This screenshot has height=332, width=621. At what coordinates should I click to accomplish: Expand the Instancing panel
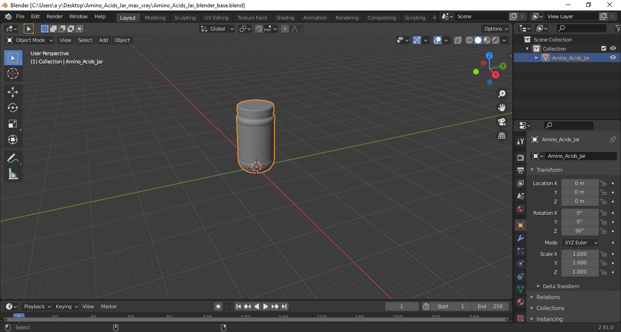[x=532, y=319]
